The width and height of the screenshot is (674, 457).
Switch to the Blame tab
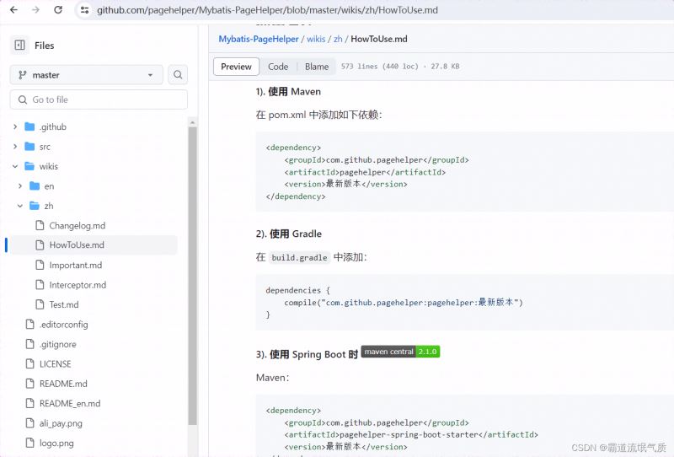(317, 67)
